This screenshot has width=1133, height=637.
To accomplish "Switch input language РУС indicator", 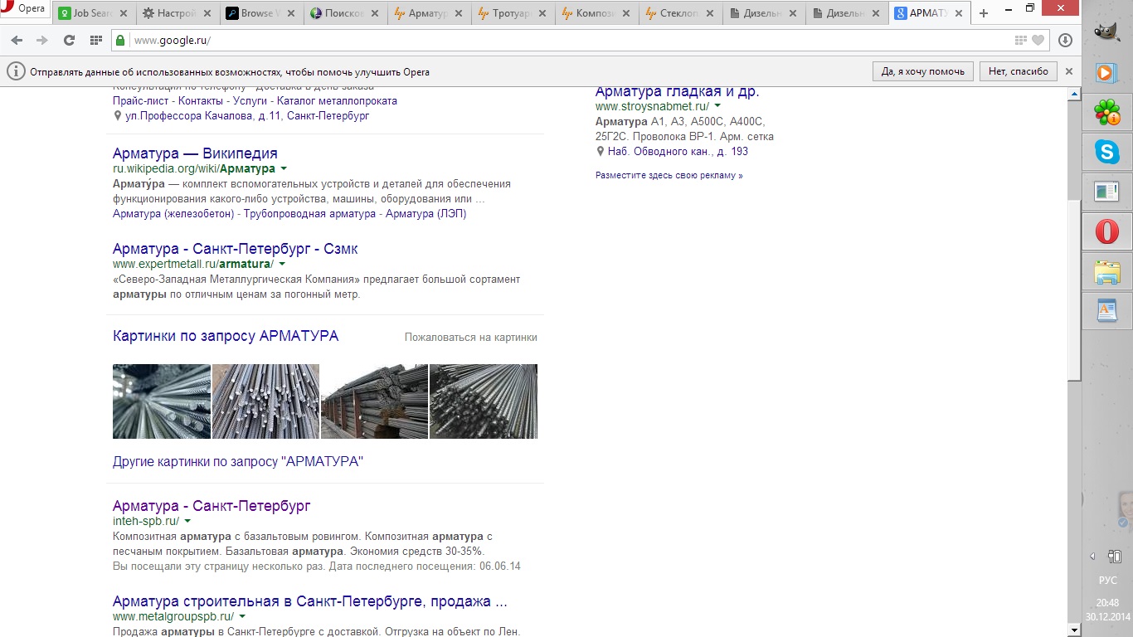I will [1107, 581].
